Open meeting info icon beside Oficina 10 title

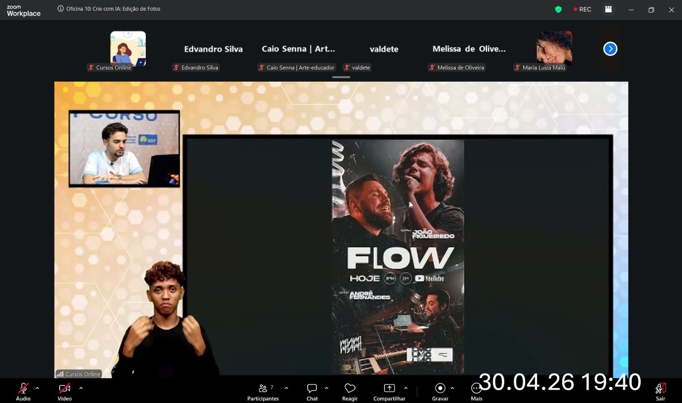point(61,9)
